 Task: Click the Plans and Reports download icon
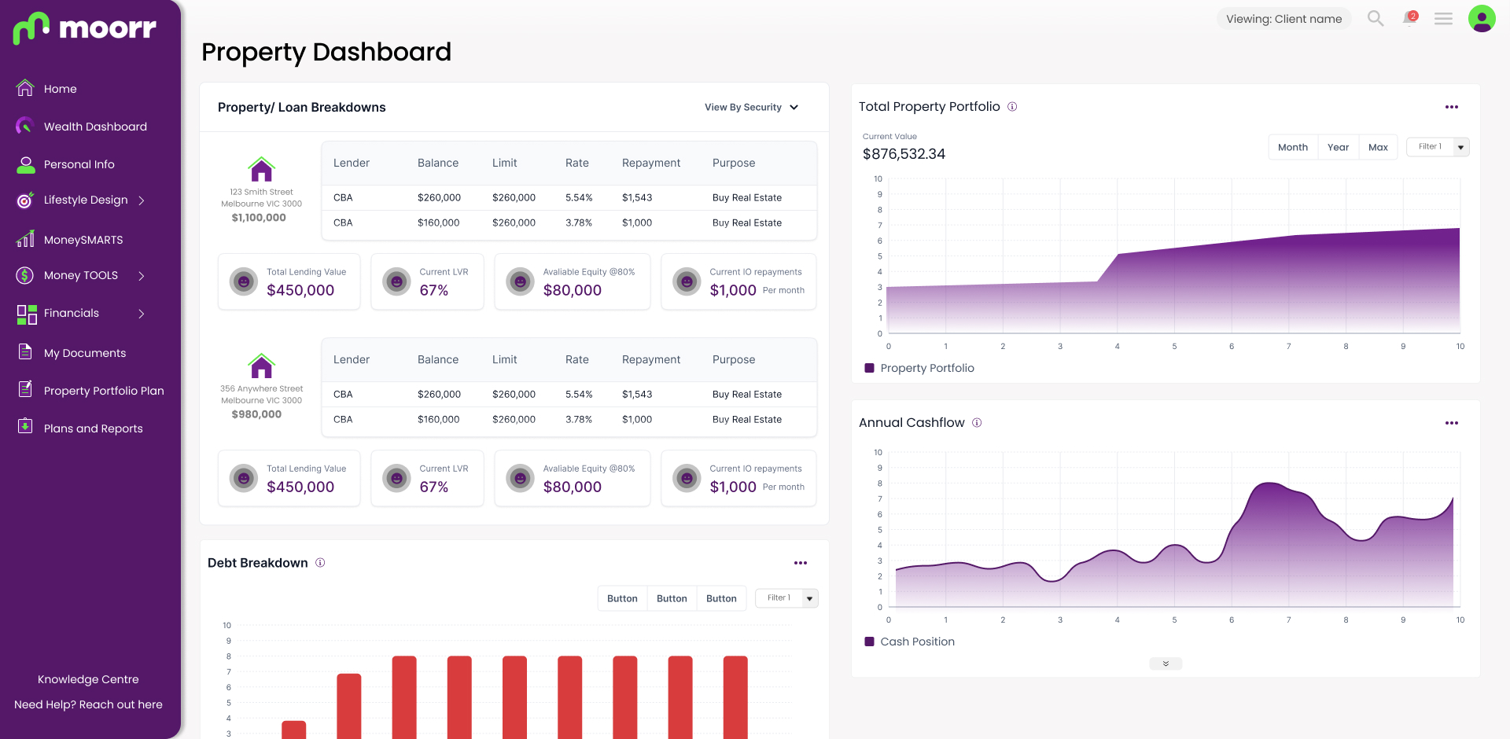tap(25, 426)
